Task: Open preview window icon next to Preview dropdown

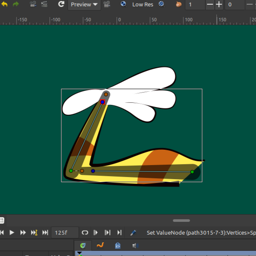Action: pos(107,4)
